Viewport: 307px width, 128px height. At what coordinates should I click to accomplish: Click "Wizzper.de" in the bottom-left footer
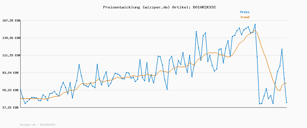pos(28,125)
